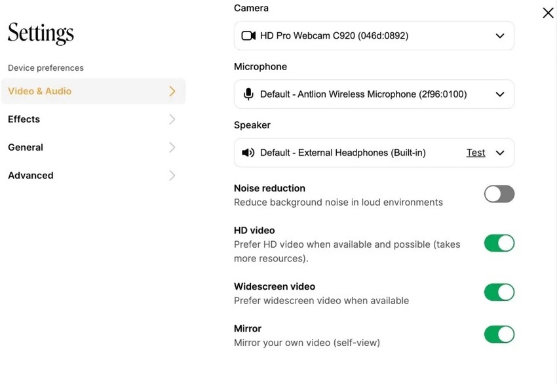Click the Settings heading

point(41,33)
